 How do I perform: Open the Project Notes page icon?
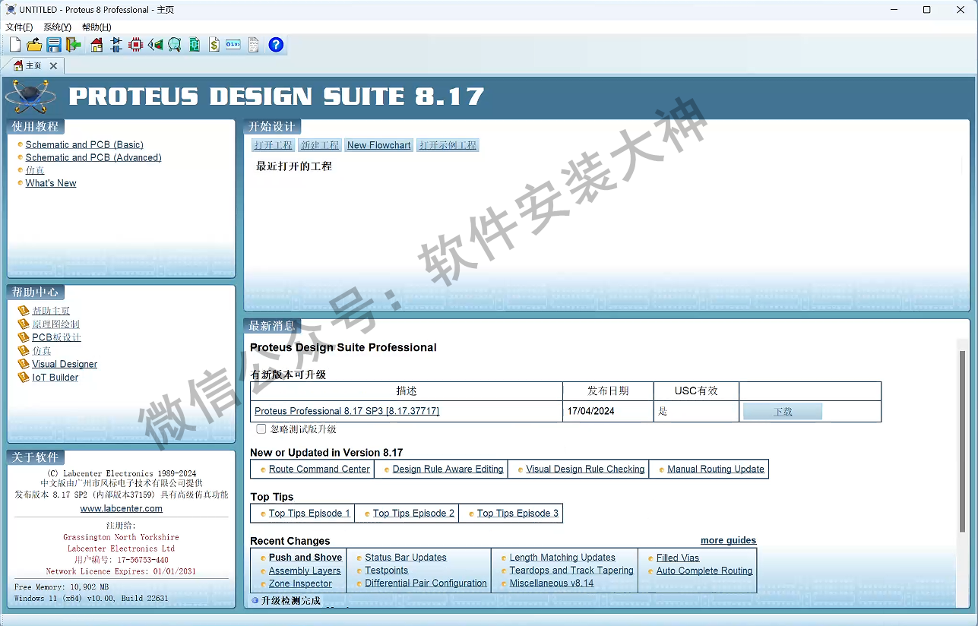click(253, 45)
